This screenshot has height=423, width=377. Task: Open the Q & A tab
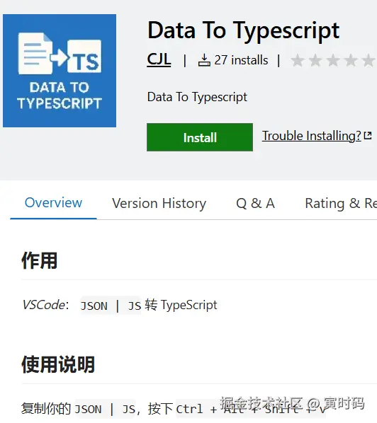[x=255, y=203]
